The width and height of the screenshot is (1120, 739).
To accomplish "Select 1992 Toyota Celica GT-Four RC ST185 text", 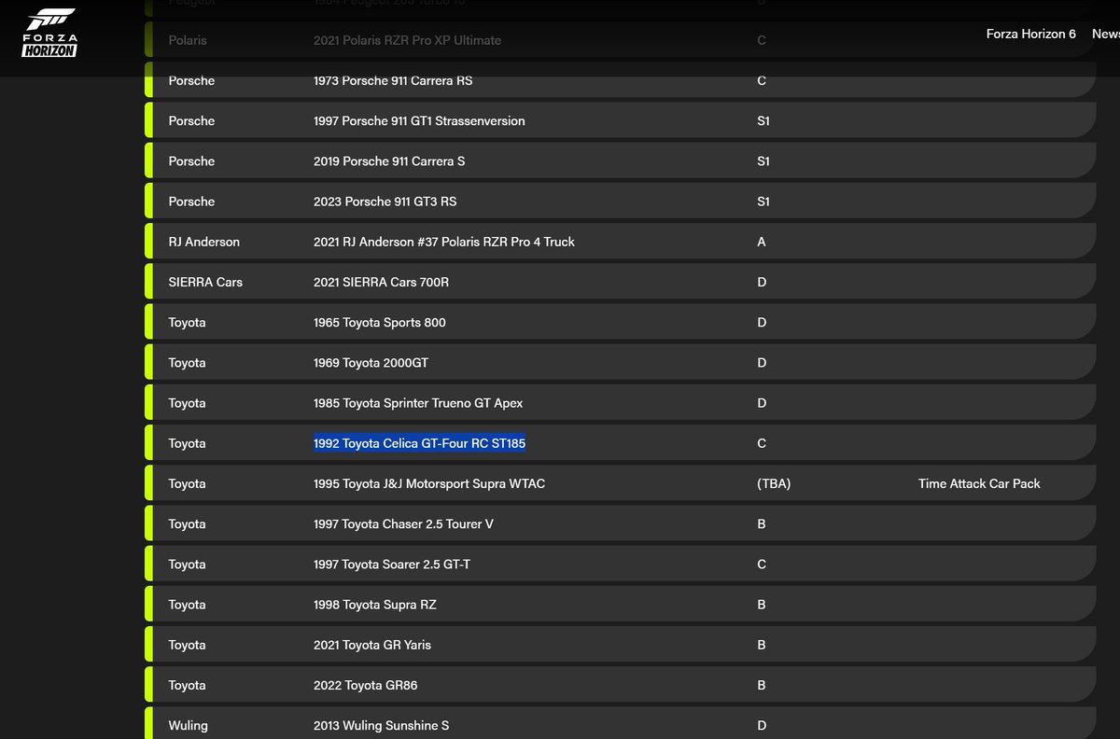I will 419,443.
